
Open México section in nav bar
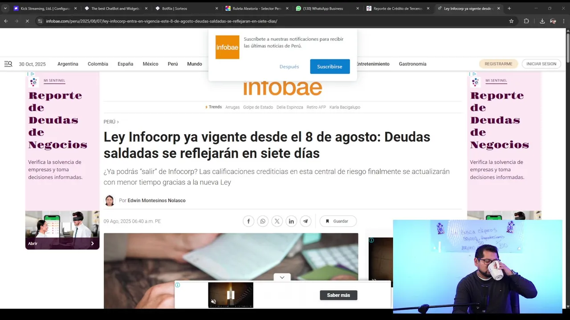[x=151, y=64]
